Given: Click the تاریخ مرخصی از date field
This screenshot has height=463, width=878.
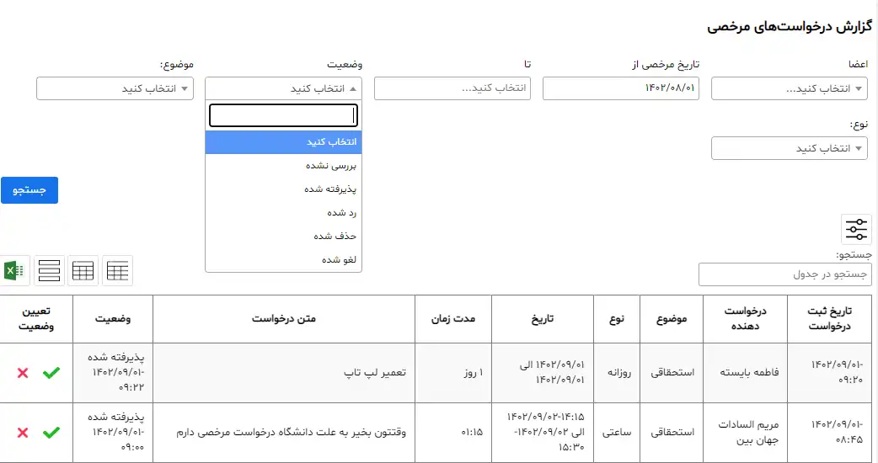Looking at the screenshot, I should (x=620, y=88).
